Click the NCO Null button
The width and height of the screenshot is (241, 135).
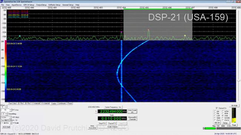[6, 127]
